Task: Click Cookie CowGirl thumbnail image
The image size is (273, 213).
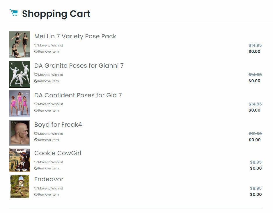Action: pyautogui.click(x=20, y=160)
